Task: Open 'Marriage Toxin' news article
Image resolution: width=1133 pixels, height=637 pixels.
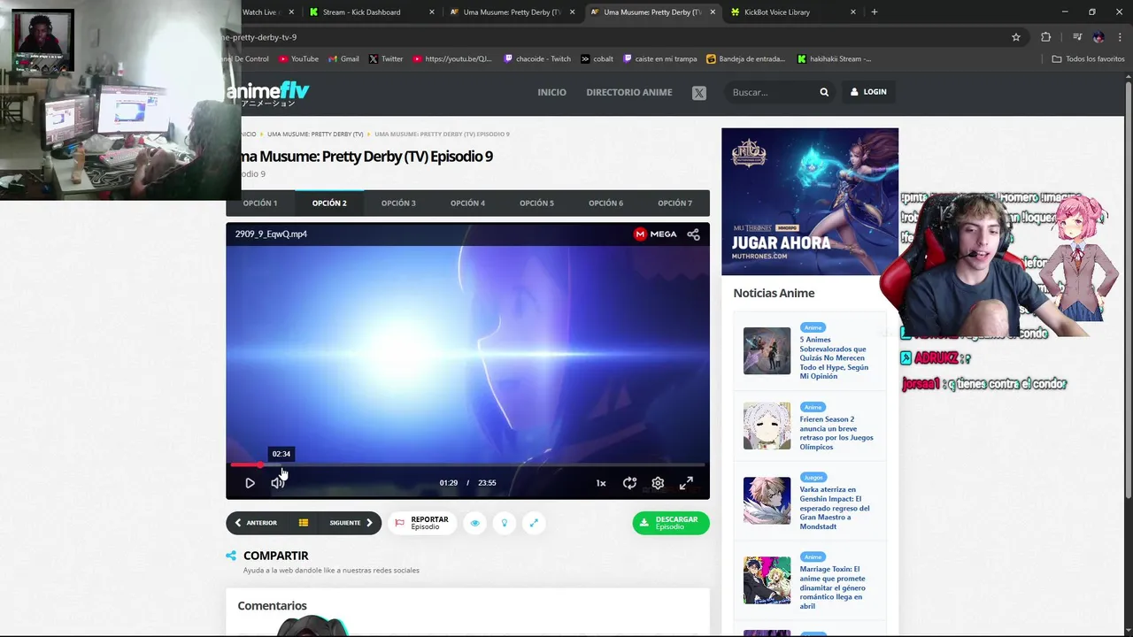Action: [x=833, y=587]
